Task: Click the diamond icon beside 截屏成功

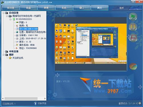Action: 140,103
